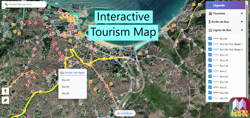Click the green Bus L5 line swatch
This screenshot has width=250, height=118.
[x=215, y=87]
